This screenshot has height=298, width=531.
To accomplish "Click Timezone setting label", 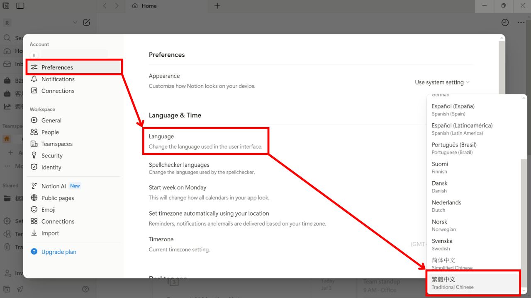I will (161, 239).
